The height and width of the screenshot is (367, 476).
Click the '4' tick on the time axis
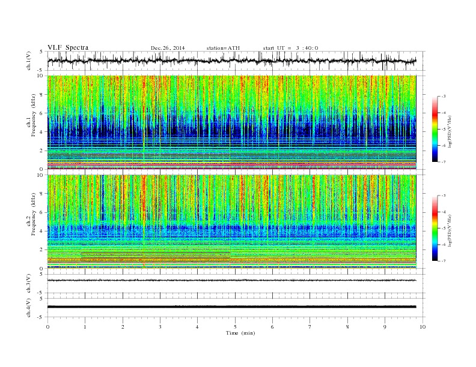pyautogui.click(x=197, y=327)
